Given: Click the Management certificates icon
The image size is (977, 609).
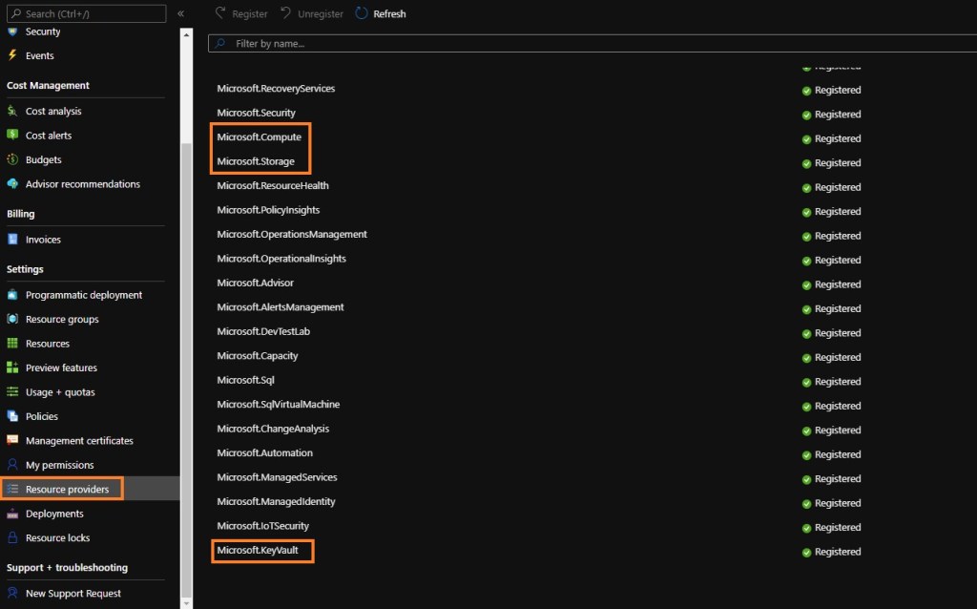Looking at the screenshot, I should click(x=12, y=440).
